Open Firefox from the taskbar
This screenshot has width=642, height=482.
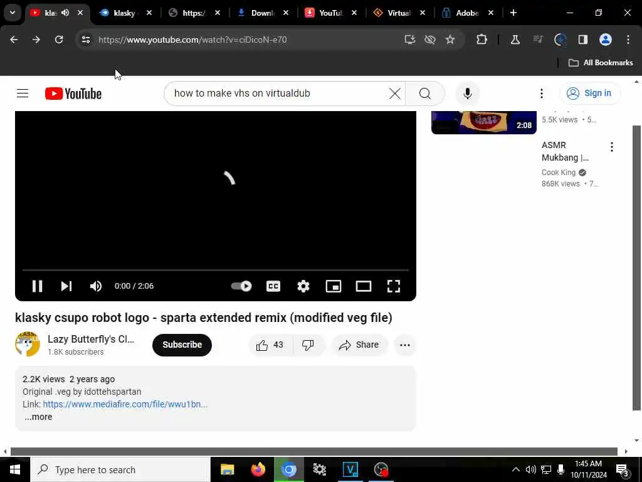click(x=258, y=469)
